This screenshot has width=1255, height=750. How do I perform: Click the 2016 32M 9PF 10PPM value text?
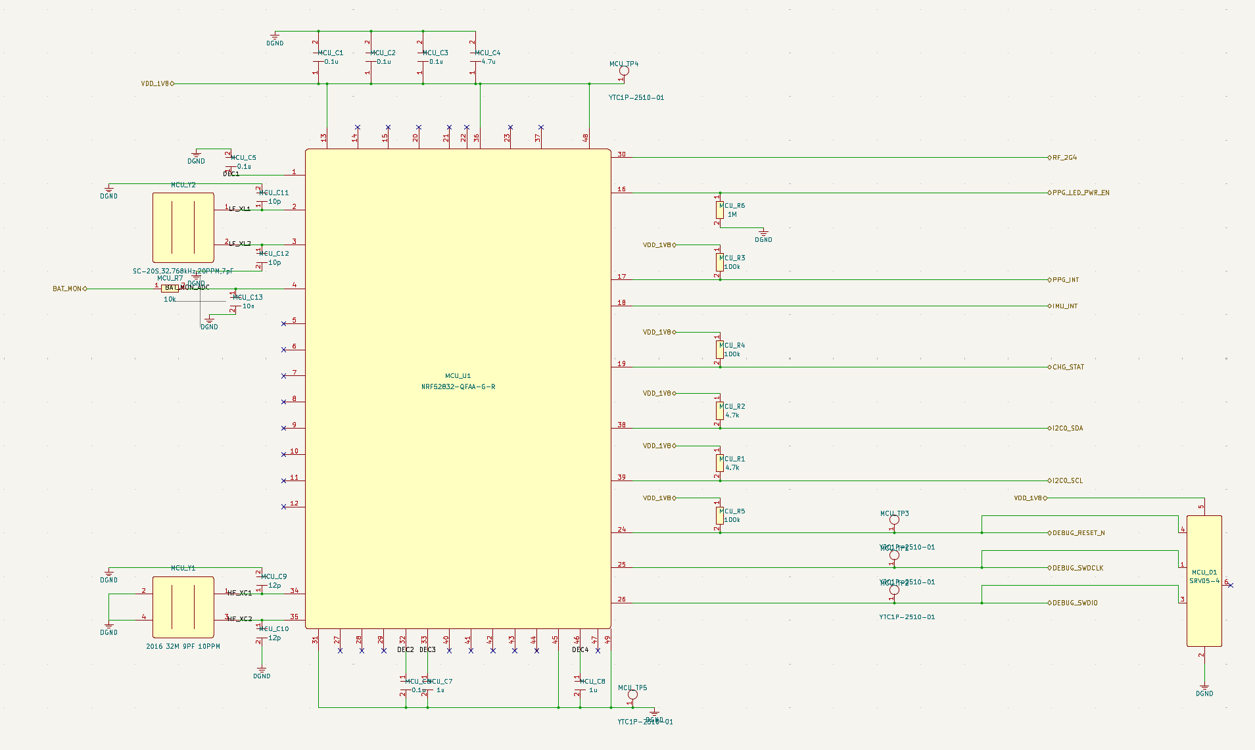(183, 647)
